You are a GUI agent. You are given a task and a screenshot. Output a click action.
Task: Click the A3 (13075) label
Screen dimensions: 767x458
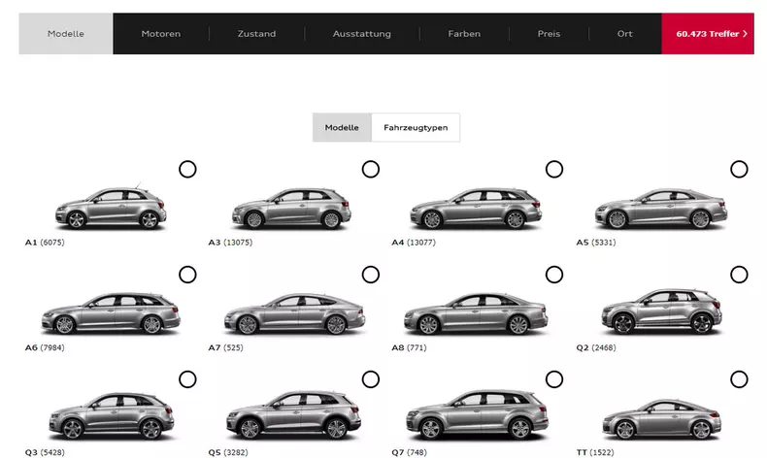(230, 242)
